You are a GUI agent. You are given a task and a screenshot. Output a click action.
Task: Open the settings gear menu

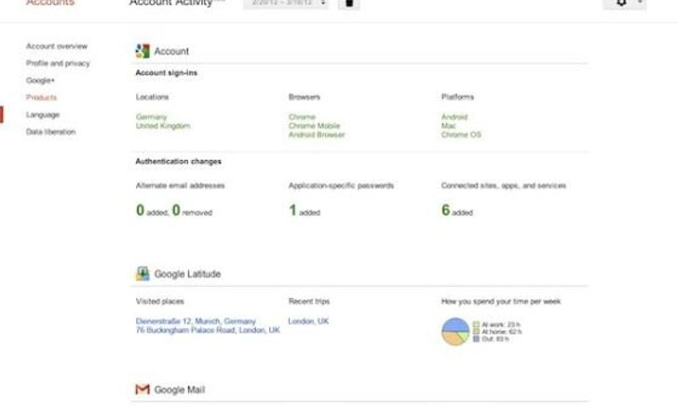[625, 4]
